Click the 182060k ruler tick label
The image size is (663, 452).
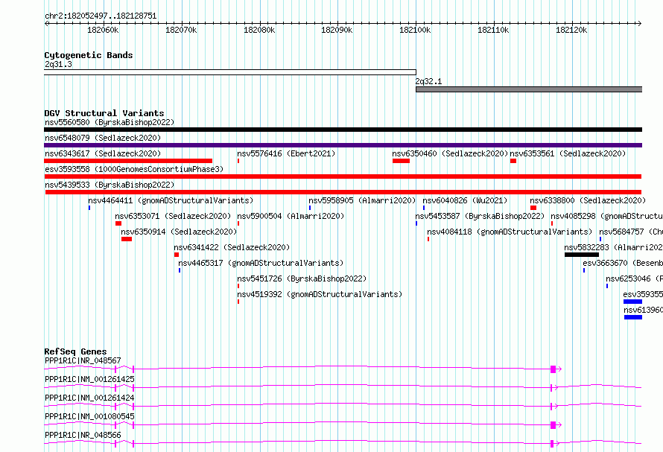(x=103, y=30)
